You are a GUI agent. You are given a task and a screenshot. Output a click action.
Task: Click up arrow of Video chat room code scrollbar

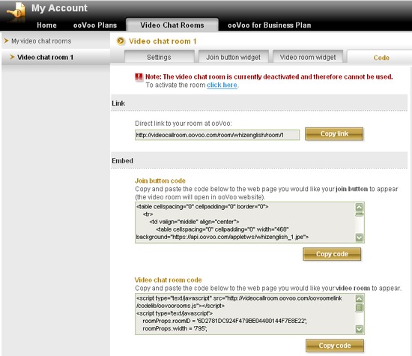(x=359, y=298)
